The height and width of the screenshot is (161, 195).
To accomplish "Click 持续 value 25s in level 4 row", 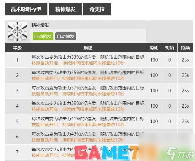I will click(185, 106).
